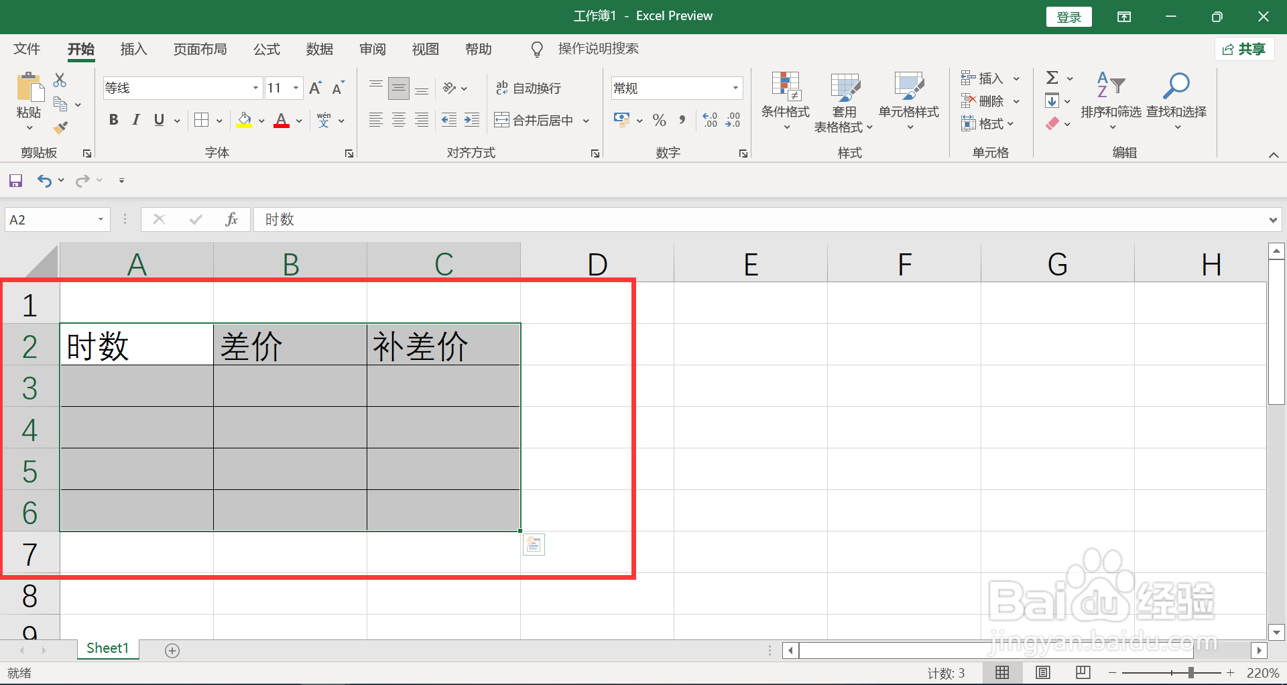1287x685 pixels.
Task: Select the Sheet1 tab
Action: click(107, 648)
